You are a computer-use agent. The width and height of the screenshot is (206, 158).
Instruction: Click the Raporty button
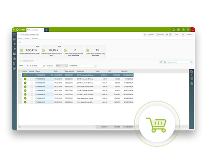pos(160,35)
